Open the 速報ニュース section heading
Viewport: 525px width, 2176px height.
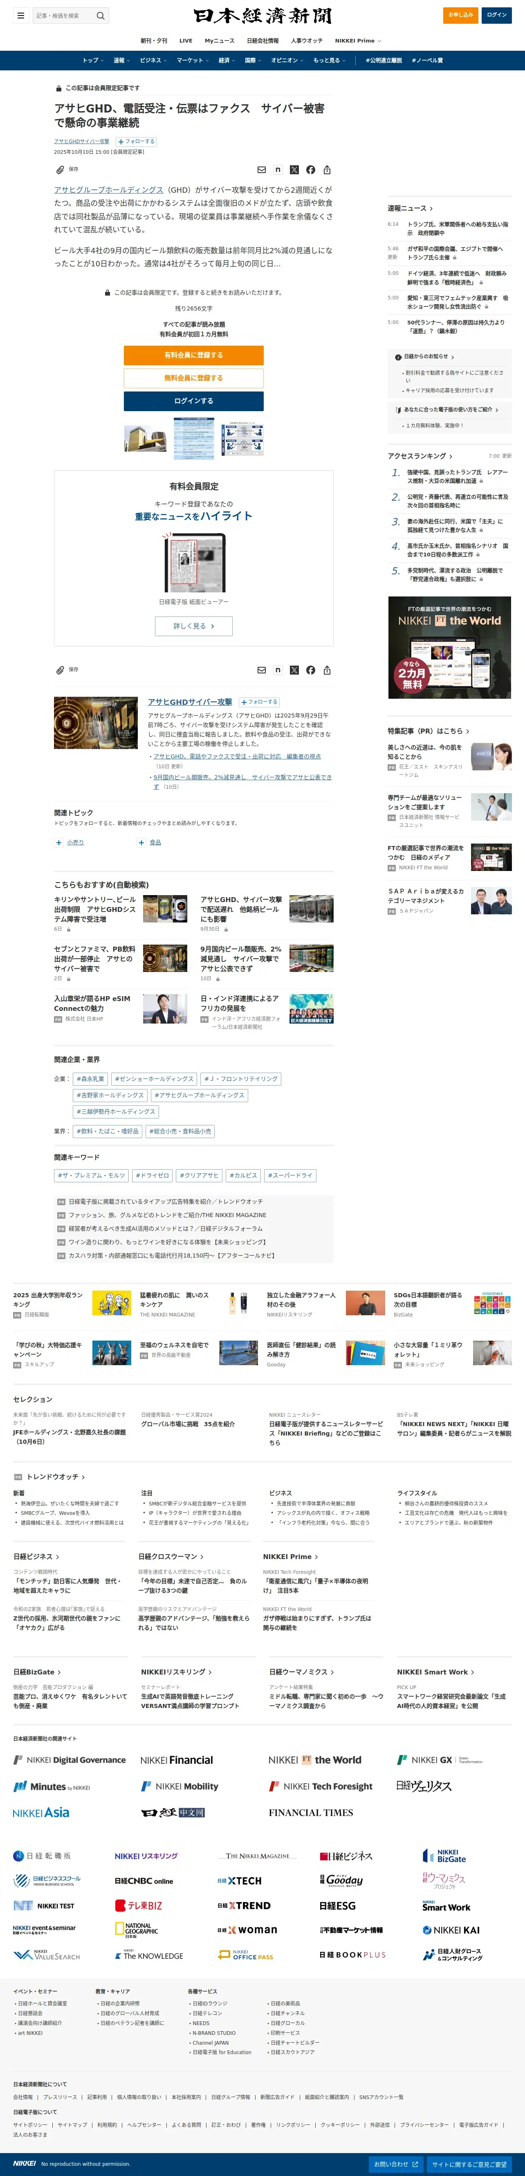coord(410,208)
